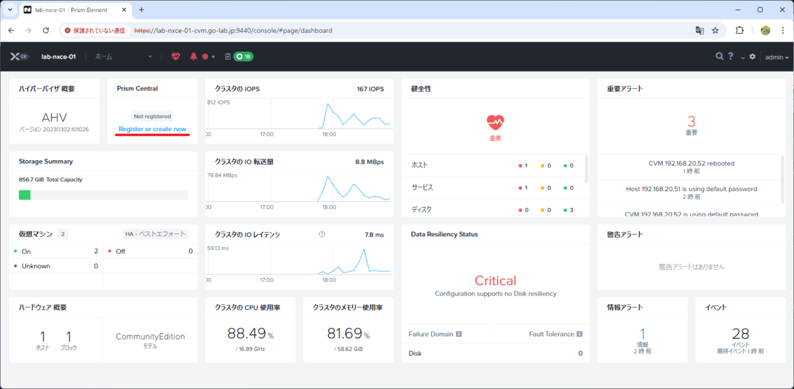Click the cluster IOPS chart
This screenshot has width=794, height=389.
299,114
